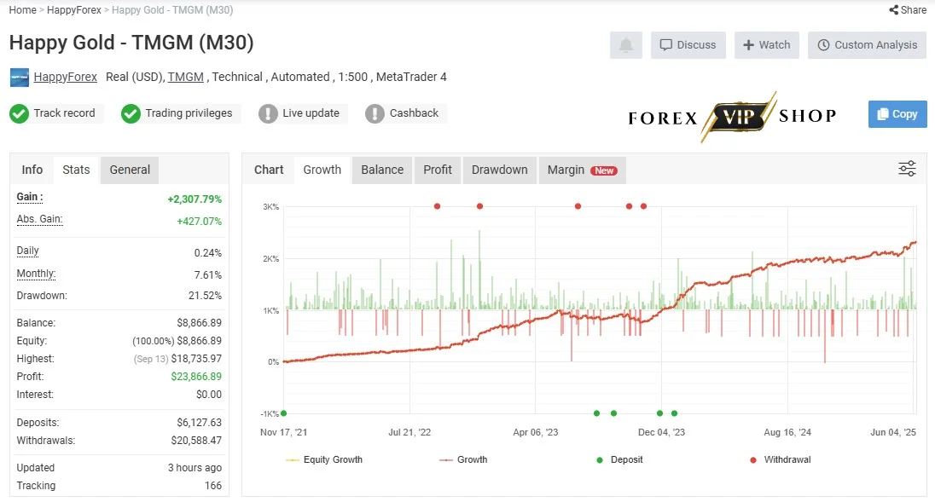
Task: Add system to watchlist with Watch
Action: click(767, 45)
